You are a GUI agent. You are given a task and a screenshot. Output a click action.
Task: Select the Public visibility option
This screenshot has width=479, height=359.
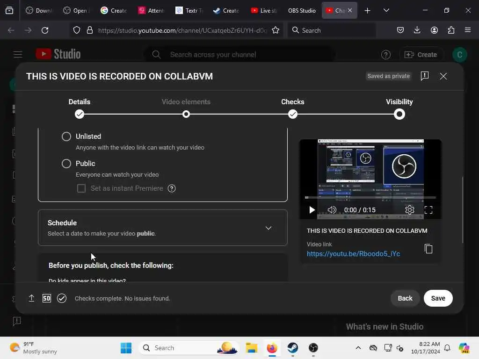[66, 164]
